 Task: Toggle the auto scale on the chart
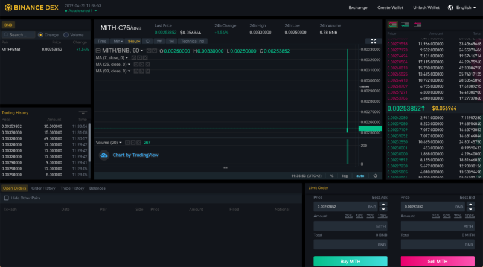point(360,176)
